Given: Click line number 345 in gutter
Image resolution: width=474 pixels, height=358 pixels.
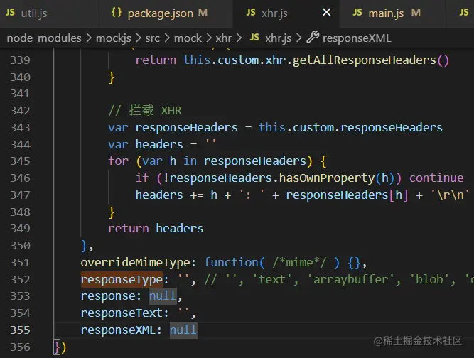Looking at the screenshot, I should 21,161.
